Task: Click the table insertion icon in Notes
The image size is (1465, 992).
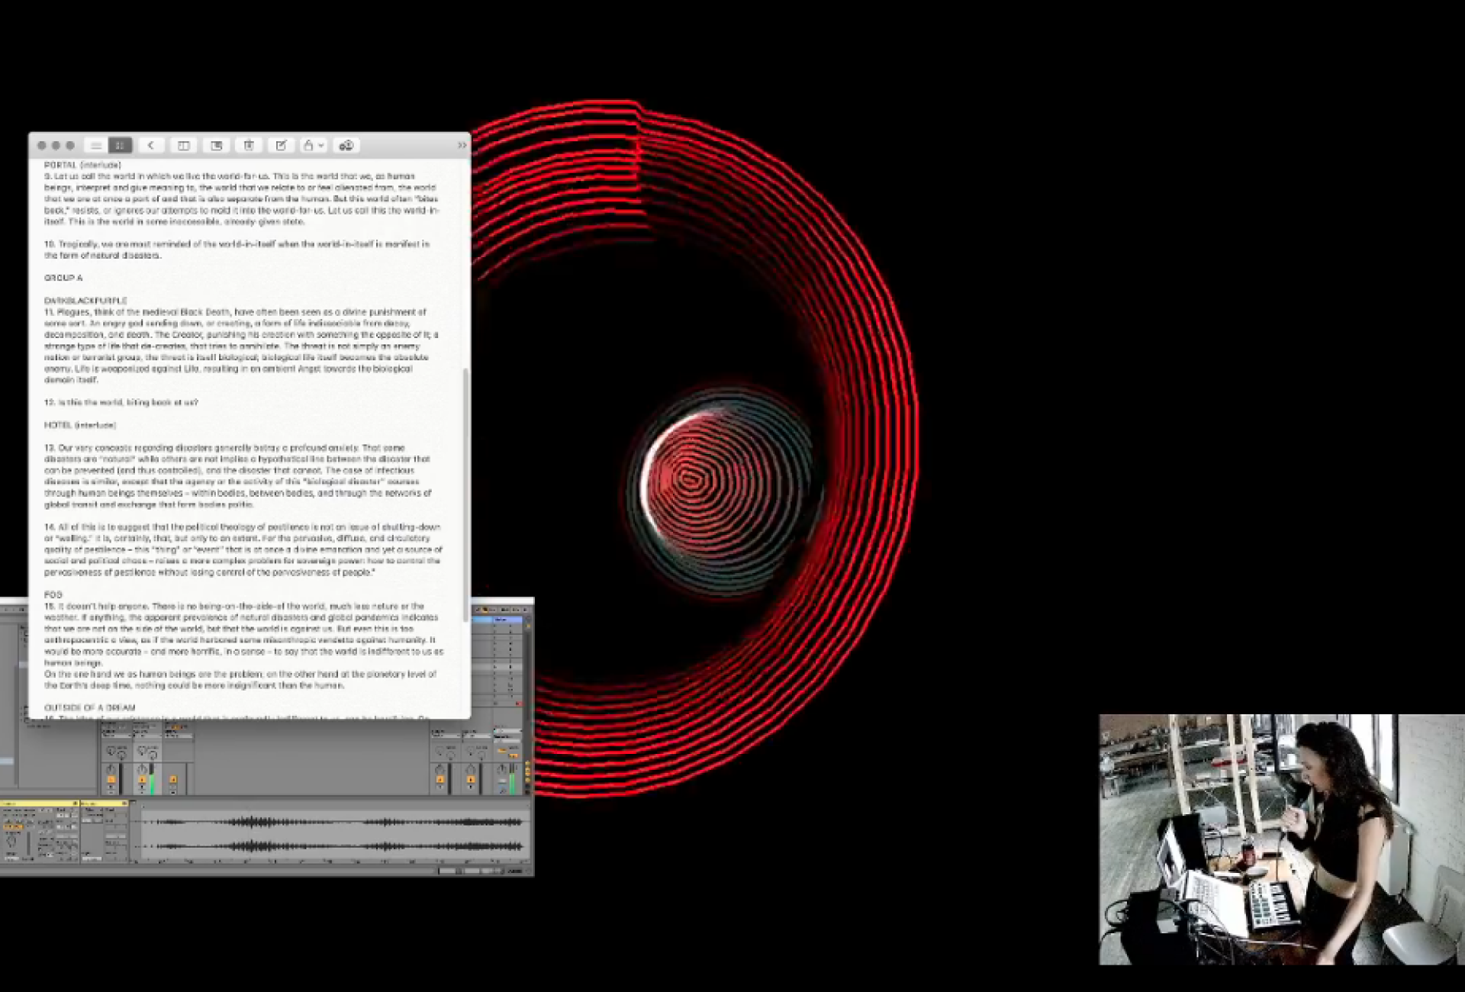Action: click(184, 145)
